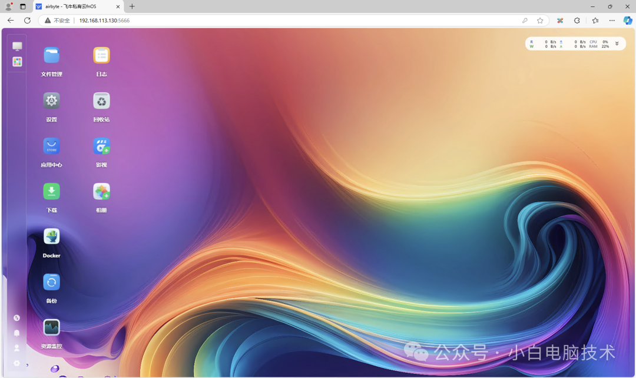Open the 相册 photo album icon
636x378 pixels.
101,192
